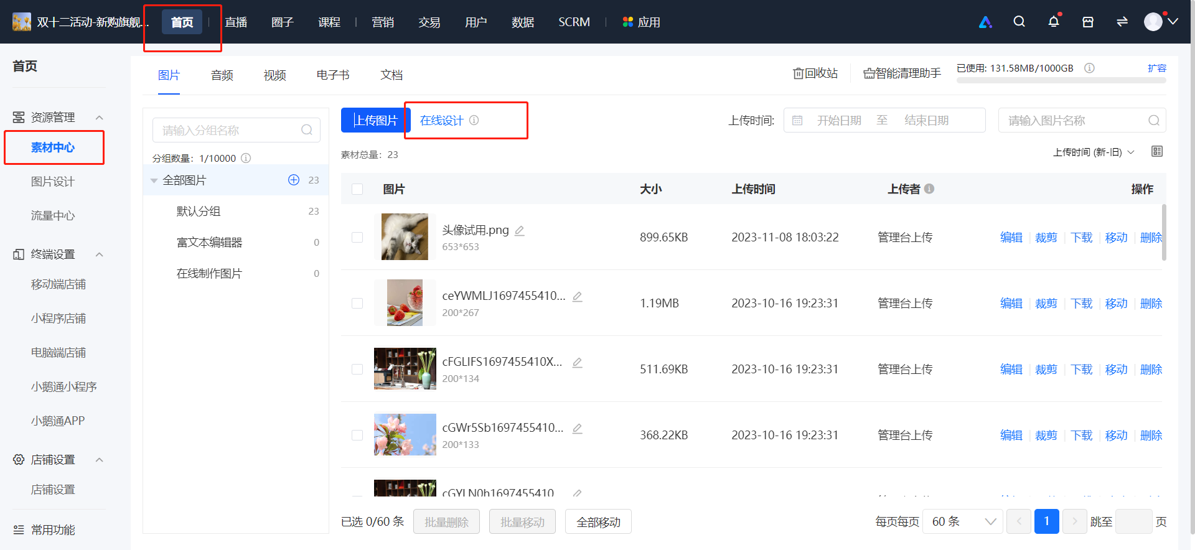
Task: Open the 直播 top menu
Action: (x=236, y=22)
